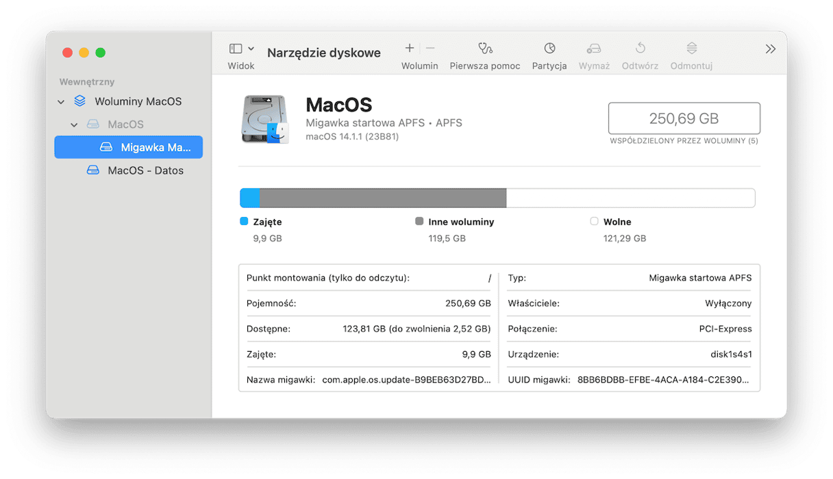Click the Właściciele Wyłączony value
This screenshot has width=833, height=479.
pos(728,303)
